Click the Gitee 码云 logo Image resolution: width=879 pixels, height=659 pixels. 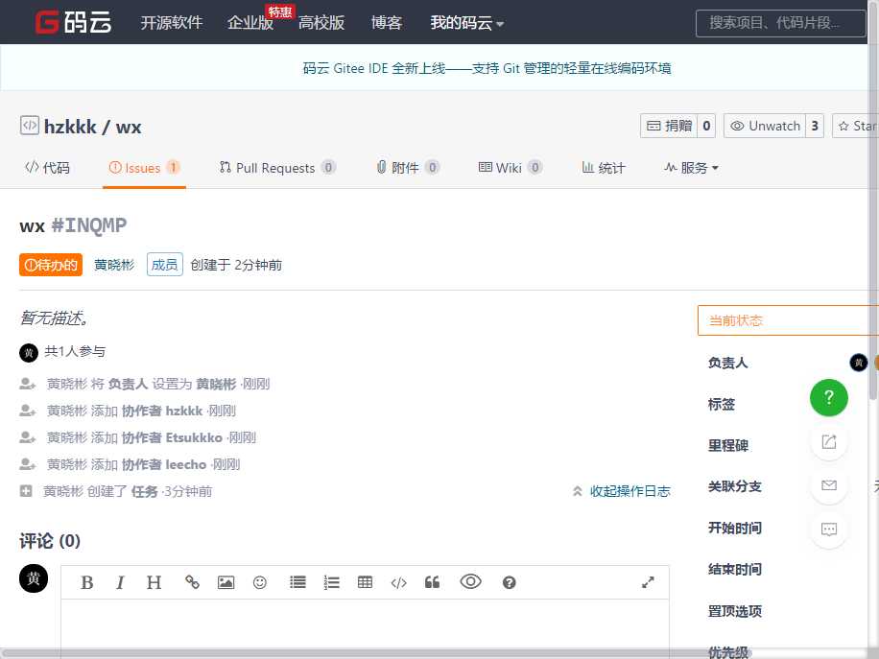click(73, 22)
